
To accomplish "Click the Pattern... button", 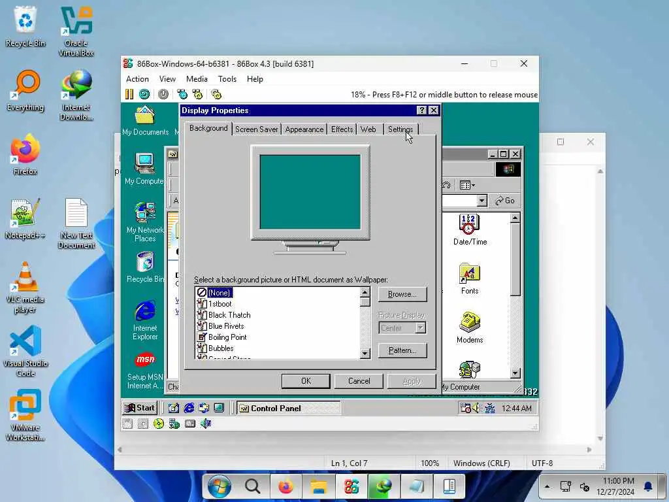I will point(402,350).
